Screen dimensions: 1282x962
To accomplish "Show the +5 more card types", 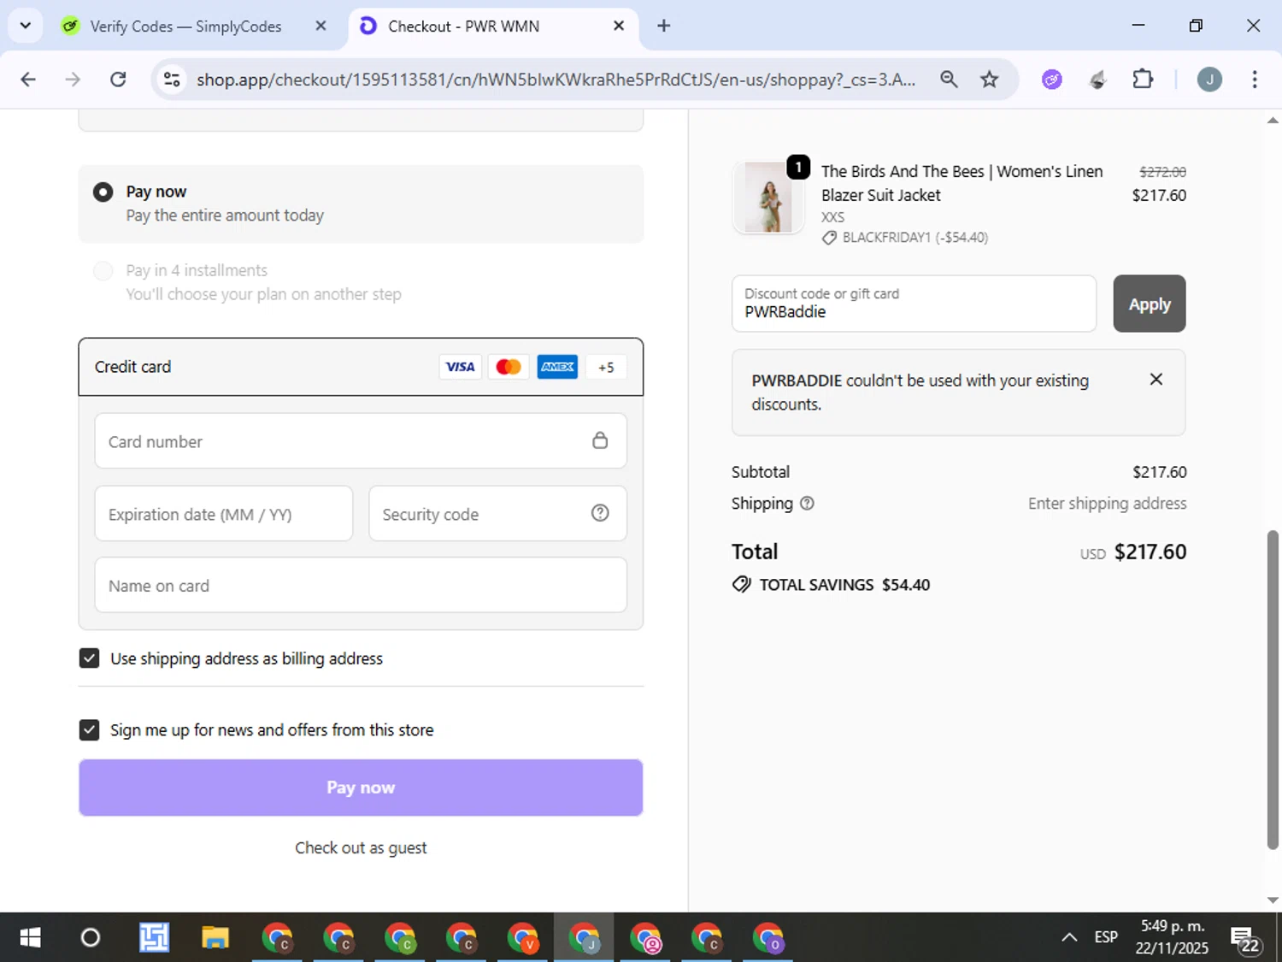I will 606,367.
